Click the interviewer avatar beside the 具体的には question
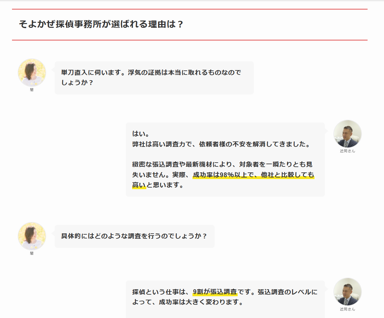384x318 pixels. [32, 236]
